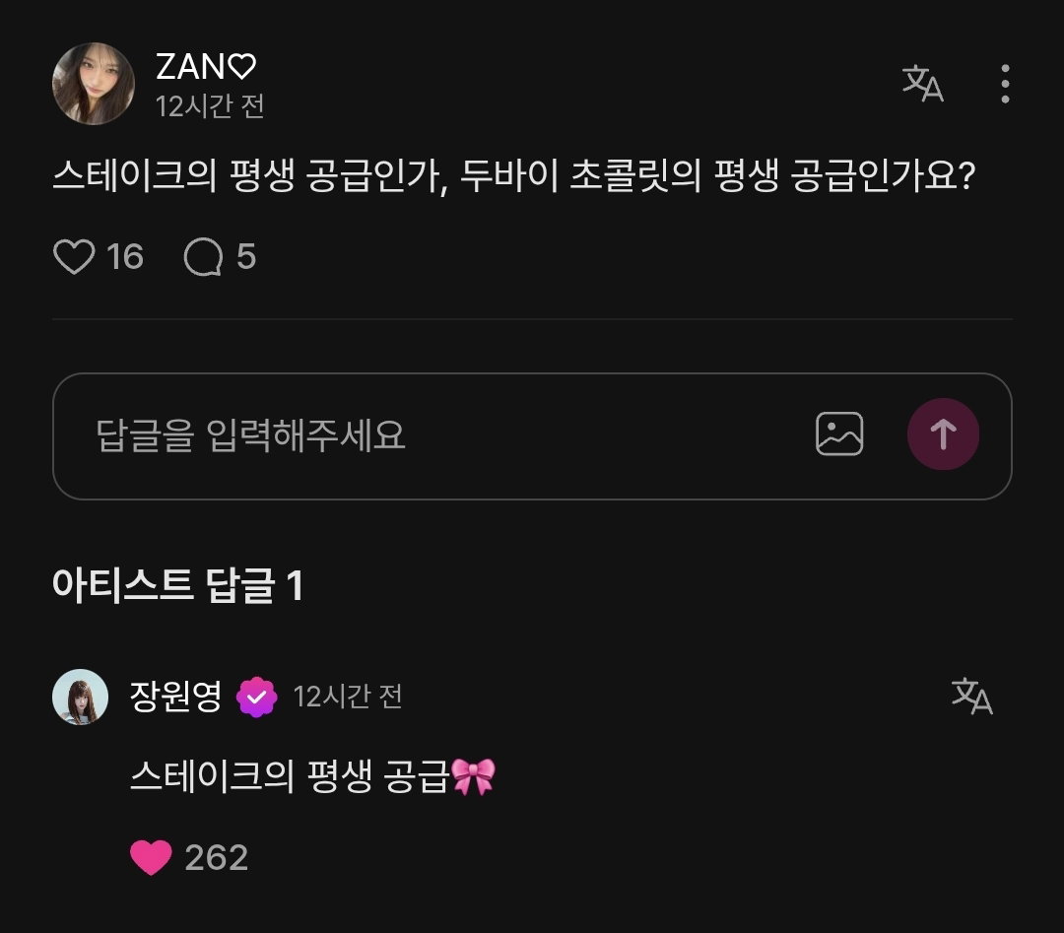Viewport: 1064px width, 933px height.
Task: Open ZAN's profile picture
Action: click(x=94, y=84)
